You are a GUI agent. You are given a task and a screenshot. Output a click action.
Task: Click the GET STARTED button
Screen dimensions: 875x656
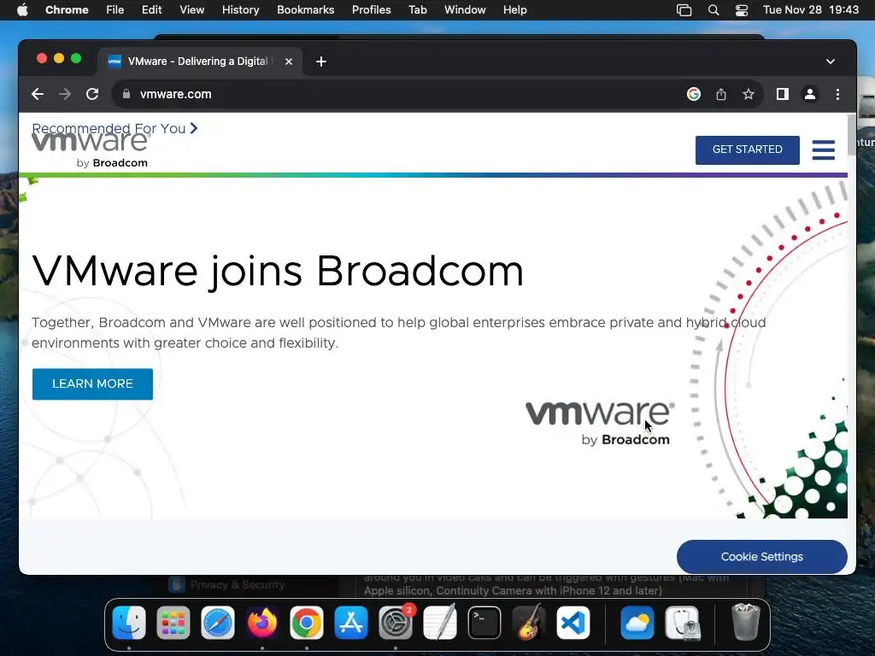tap(747, 149)
